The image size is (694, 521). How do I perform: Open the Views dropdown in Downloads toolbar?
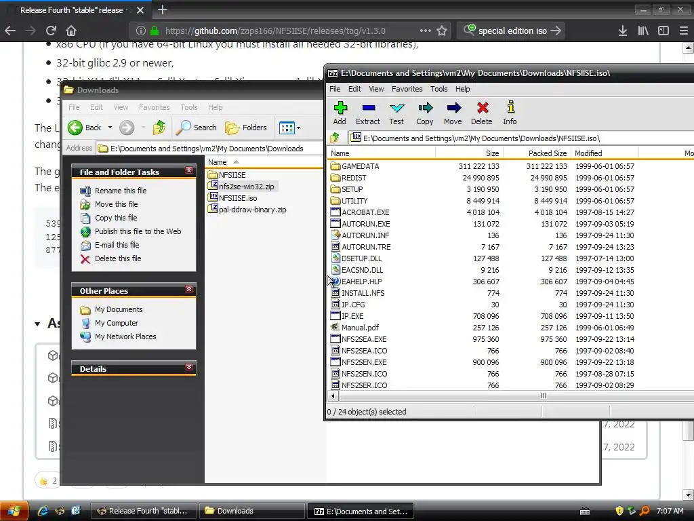tap(290, 128)
